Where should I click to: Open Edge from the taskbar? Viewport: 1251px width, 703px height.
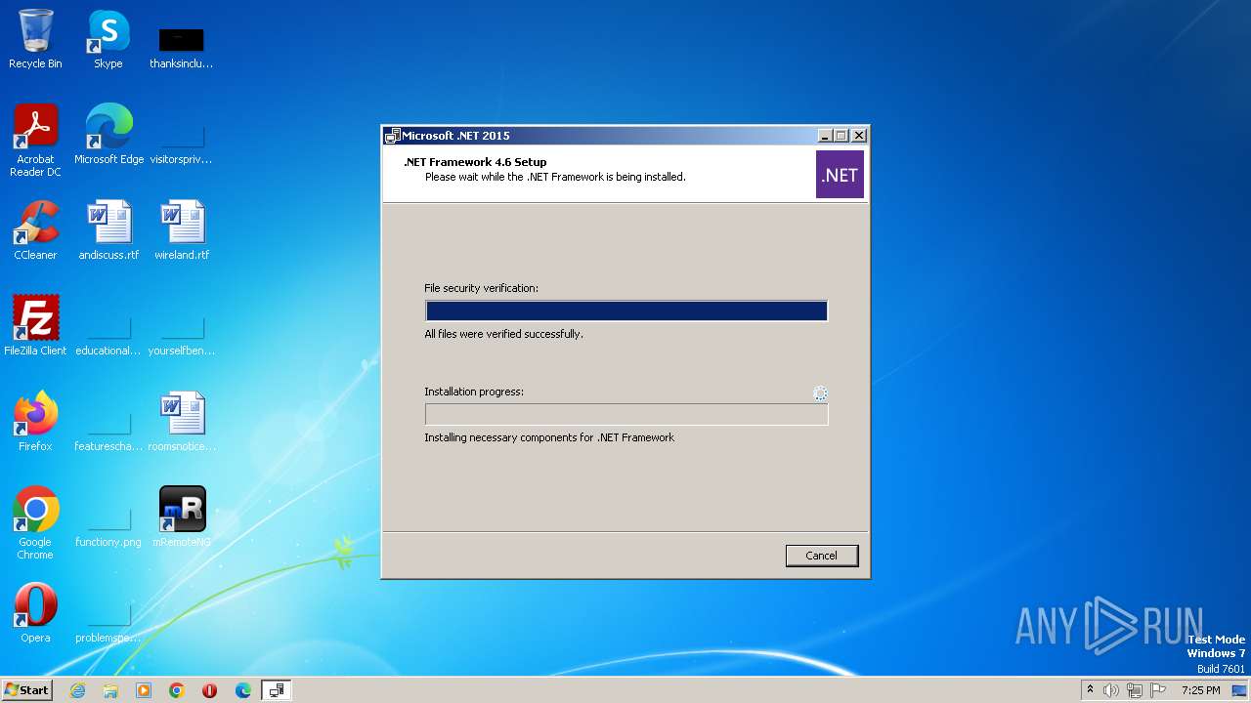coord(243,690)
